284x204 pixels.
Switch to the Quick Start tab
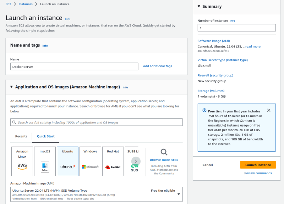46,136
